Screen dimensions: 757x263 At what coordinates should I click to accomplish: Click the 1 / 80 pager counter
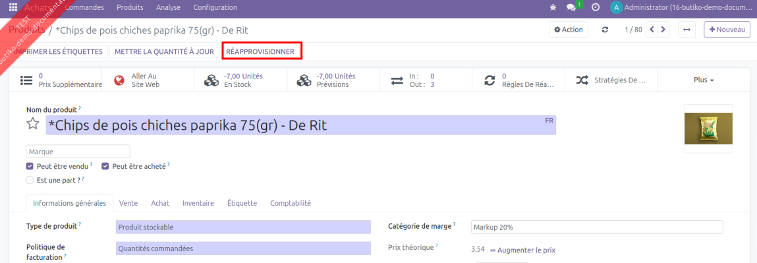(633, 30)
